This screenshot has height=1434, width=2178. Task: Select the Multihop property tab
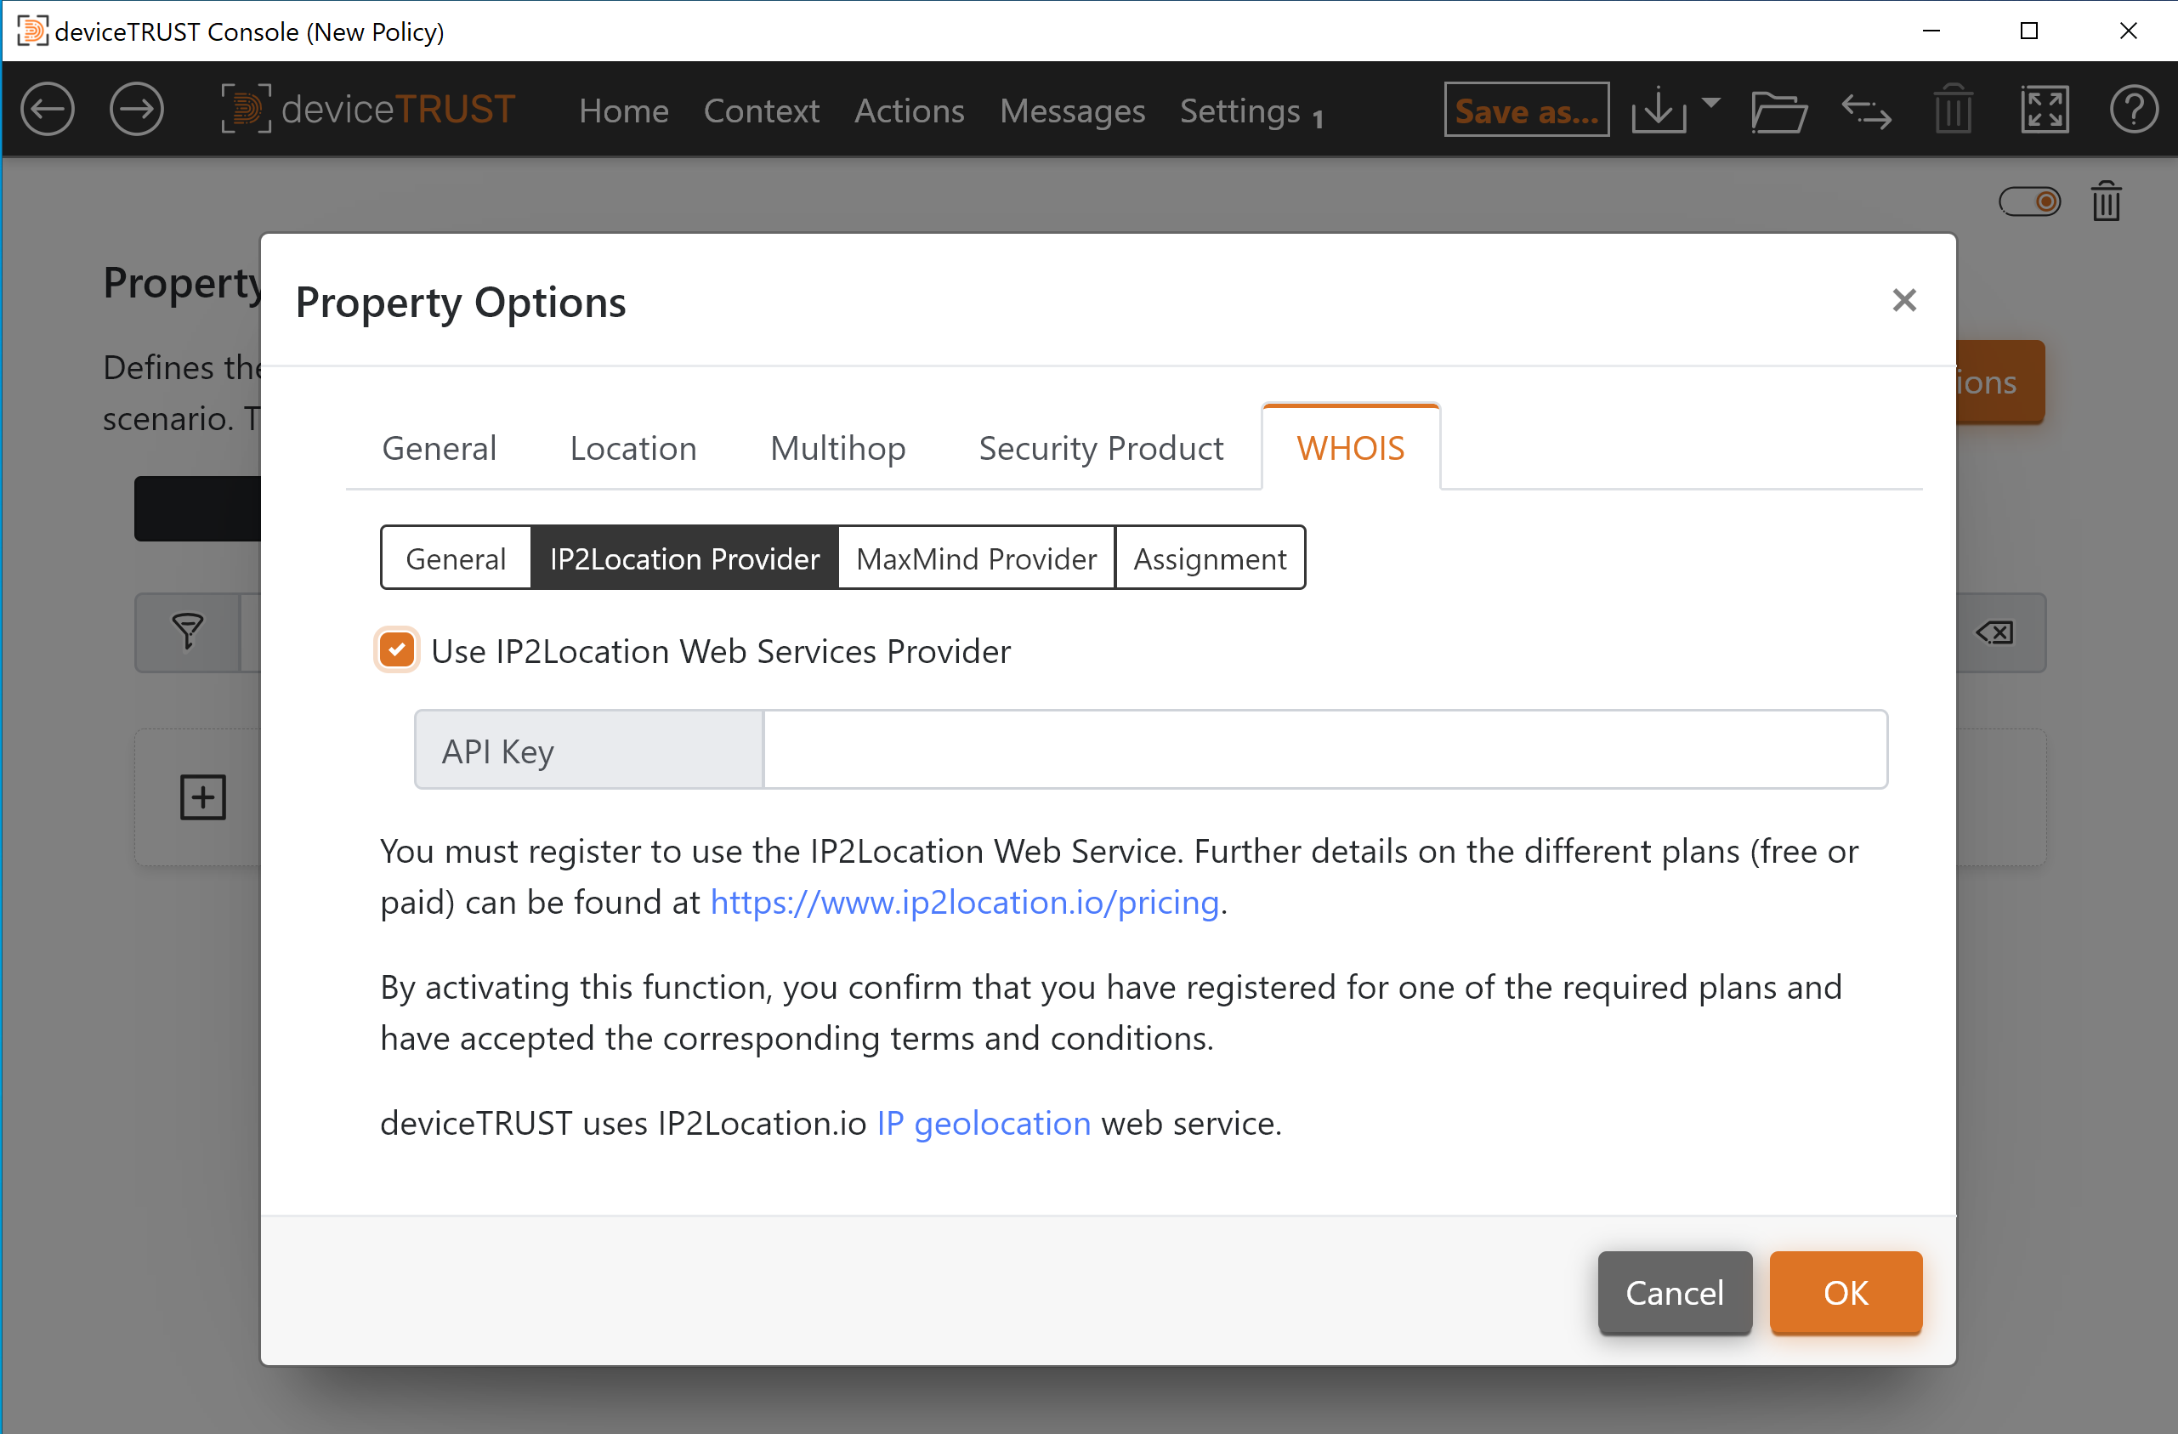[837, 446]
